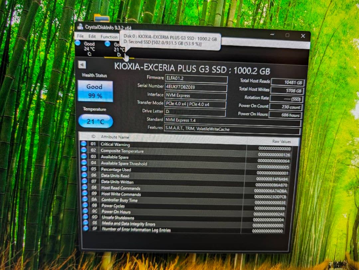Click the status dot of Percentage Used row
This screenshot has height=270, width=359.
click(84, 168)
